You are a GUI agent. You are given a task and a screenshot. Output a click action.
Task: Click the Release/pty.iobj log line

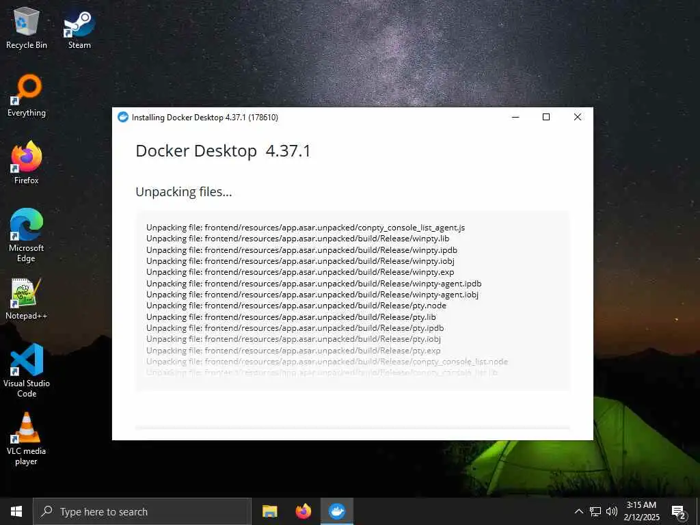293,339
